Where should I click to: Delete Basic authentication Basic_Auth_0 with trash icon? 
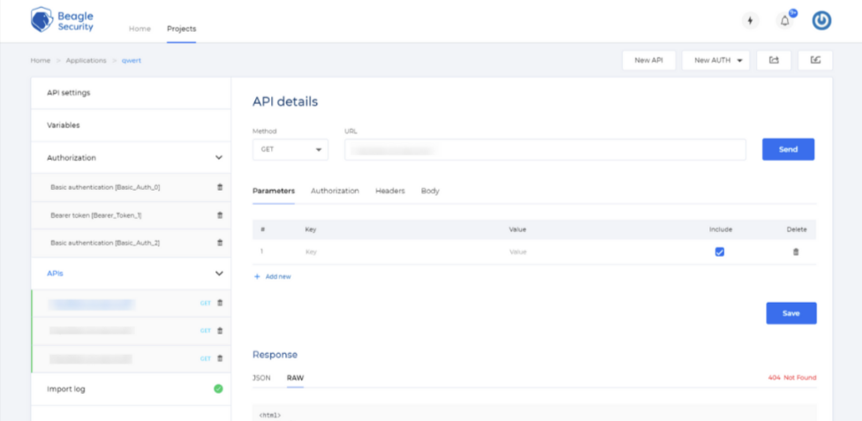[x=220, y=187]
